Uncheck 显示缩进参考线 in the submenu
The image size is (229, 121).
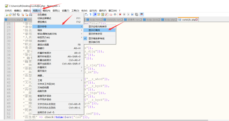tap(100, 38)
